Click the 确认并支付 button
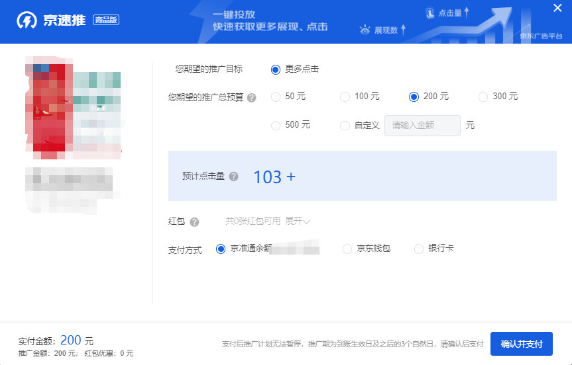This screenshot has height=365, width=572. point(521,344)
